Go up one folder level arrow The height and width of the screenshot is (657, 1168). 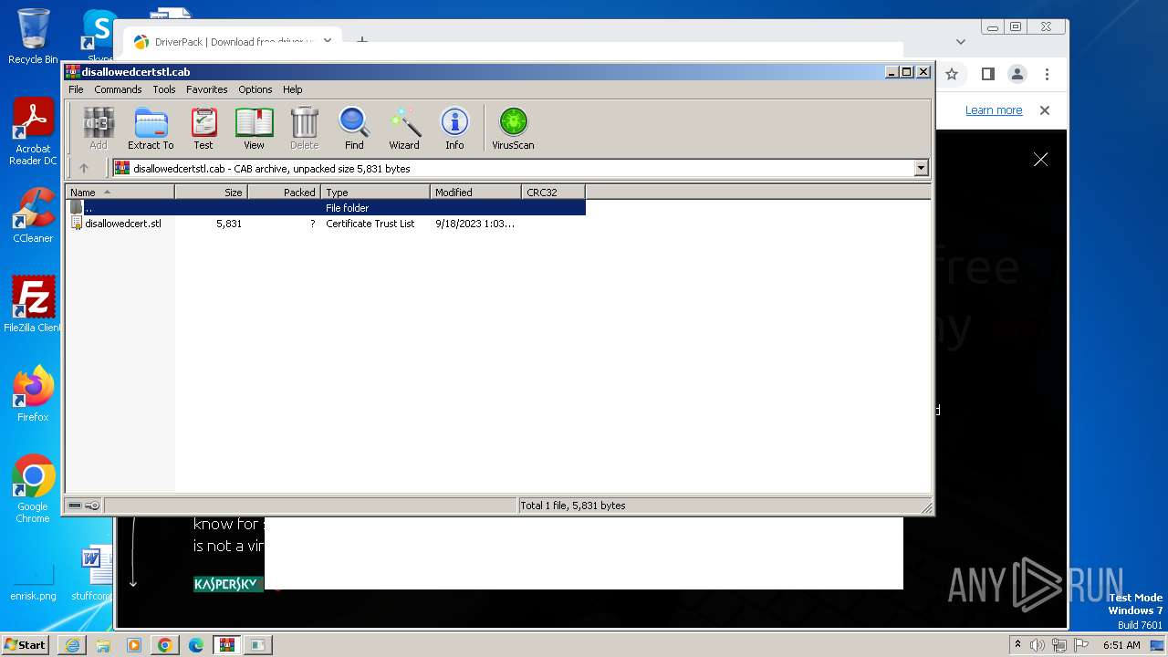84,168
